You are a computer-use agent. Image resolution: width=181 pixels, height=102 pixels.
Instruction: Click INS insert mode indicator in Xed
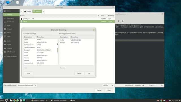162,86
